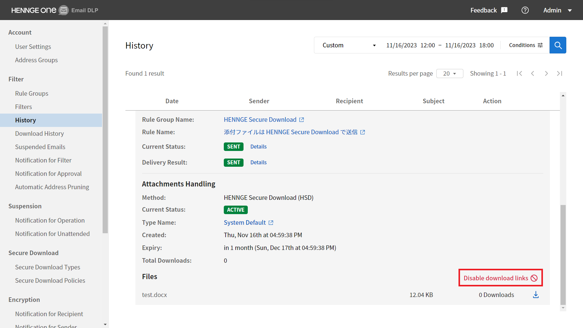Open Filters in sidebar
This screenshot has width=583, height=328.
(23, 107)
